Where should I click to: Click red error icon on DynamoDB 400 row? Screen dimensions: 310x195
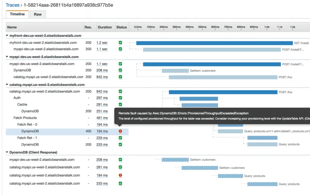[120, 131]
